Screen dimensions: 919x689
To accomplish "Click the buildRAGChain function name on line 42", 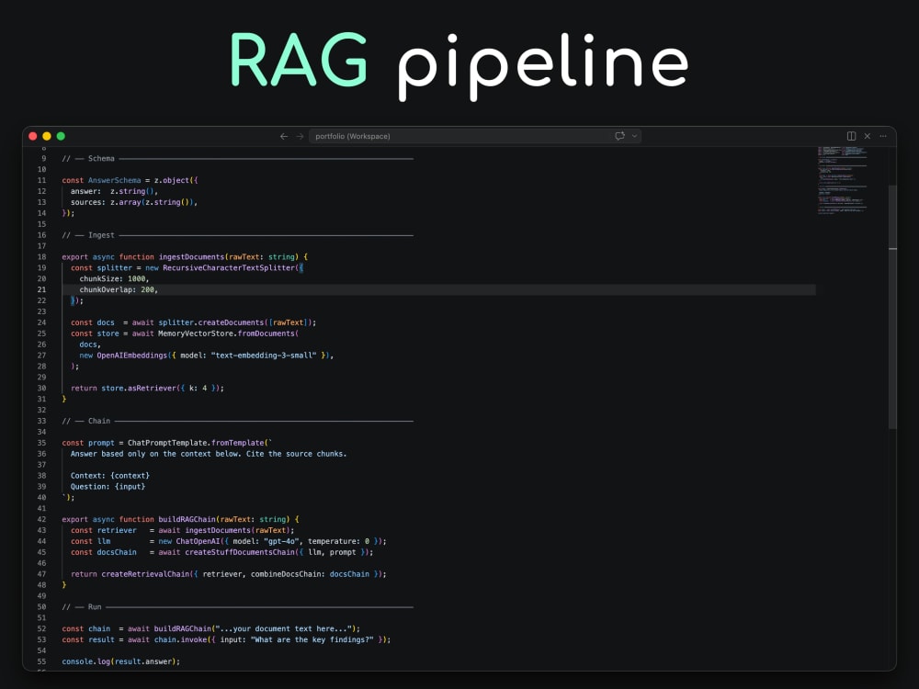I will tap(187, 519).
